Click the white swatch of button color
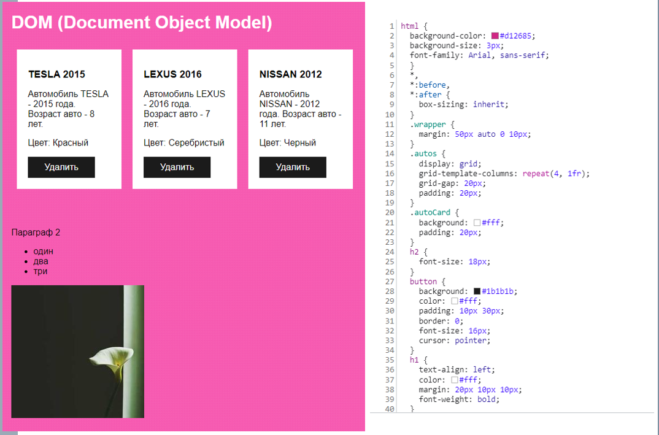659x435 pixels. 455,301
